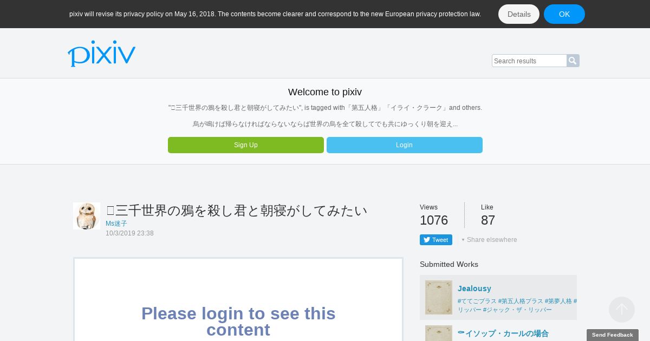The image size is (650, 341).
Task: Open the owl avatar of Ms迷子
Action: pyautogui.click(x=87, y=216)
